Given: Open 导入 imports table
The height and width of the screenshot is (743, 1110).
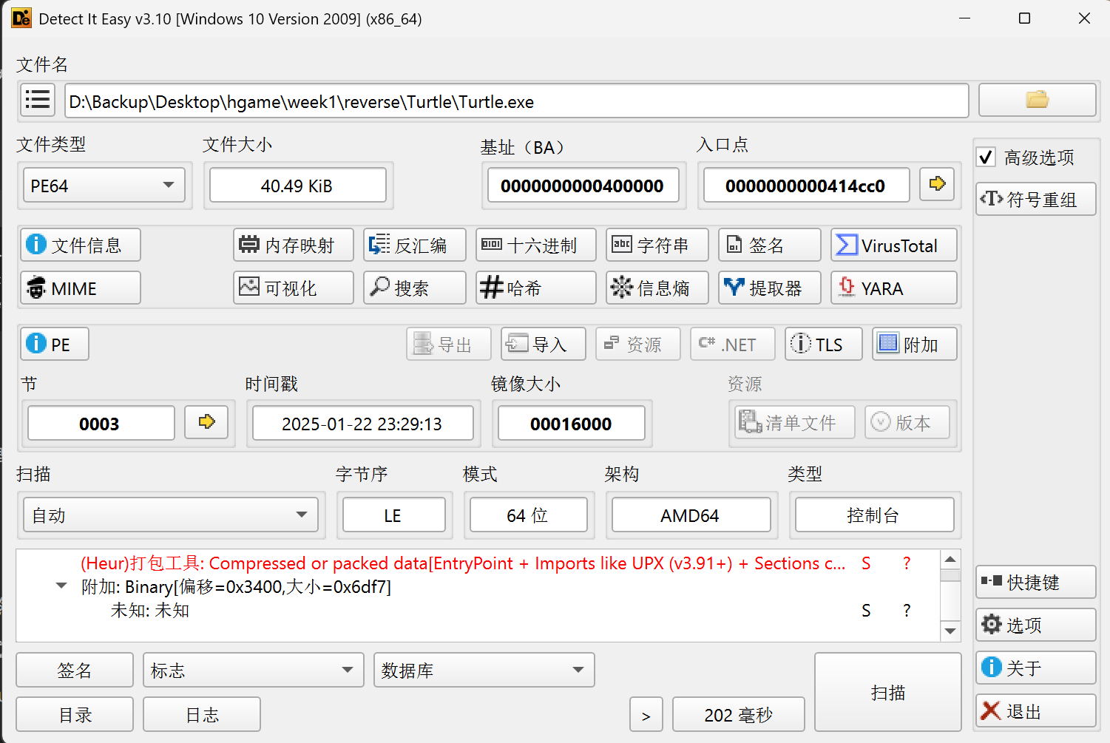Looking at the screenshot, I should click(x=544, y=344).
